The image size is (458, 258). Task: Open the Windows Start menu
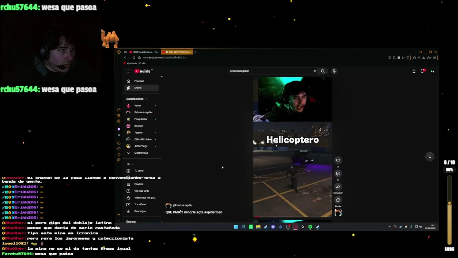tap(236, 227)
